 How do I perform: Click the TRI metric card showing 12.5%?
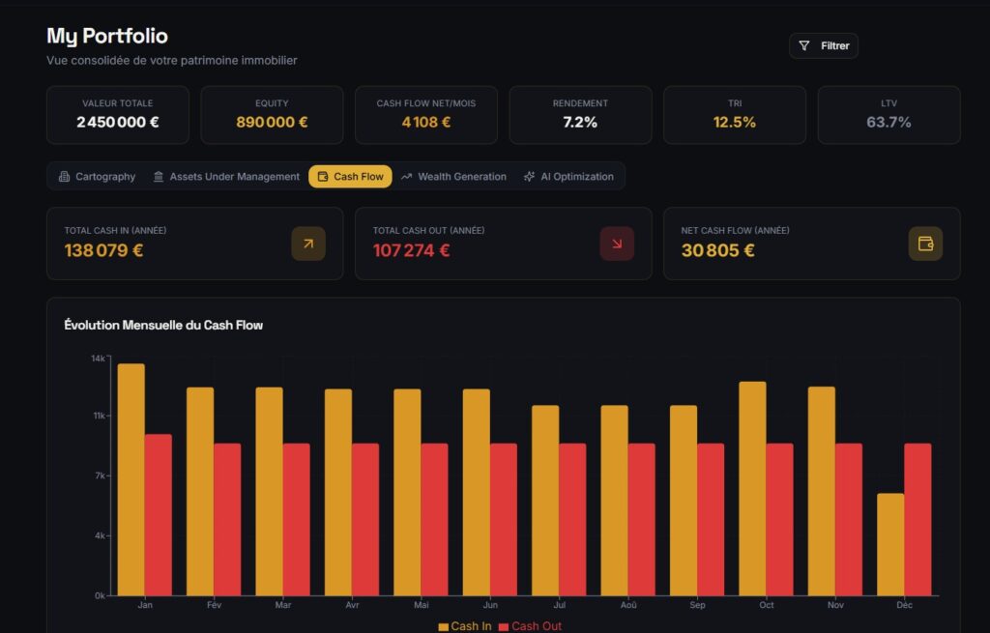735,114
